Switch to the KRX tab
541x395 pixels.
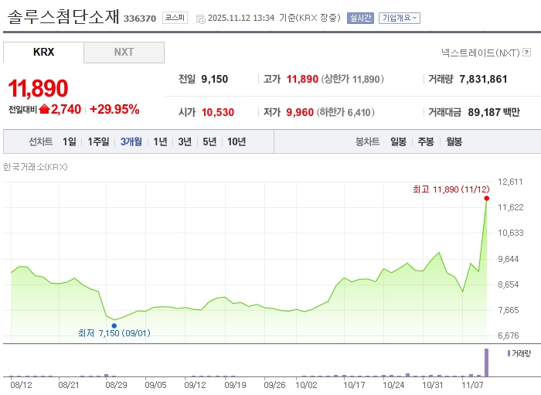point(44,53)
